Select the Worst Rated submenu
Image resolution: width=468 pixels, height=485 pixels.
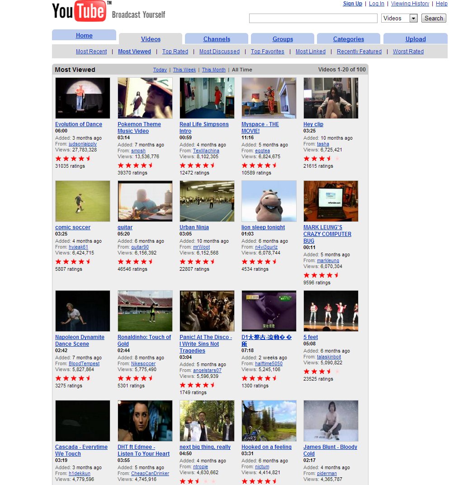pos(408,52)
